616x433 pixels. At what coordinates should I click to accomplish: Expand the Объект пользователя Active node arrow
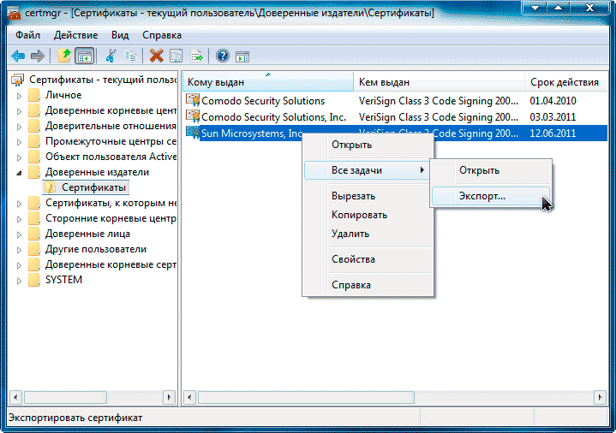(x=19, y=157)
